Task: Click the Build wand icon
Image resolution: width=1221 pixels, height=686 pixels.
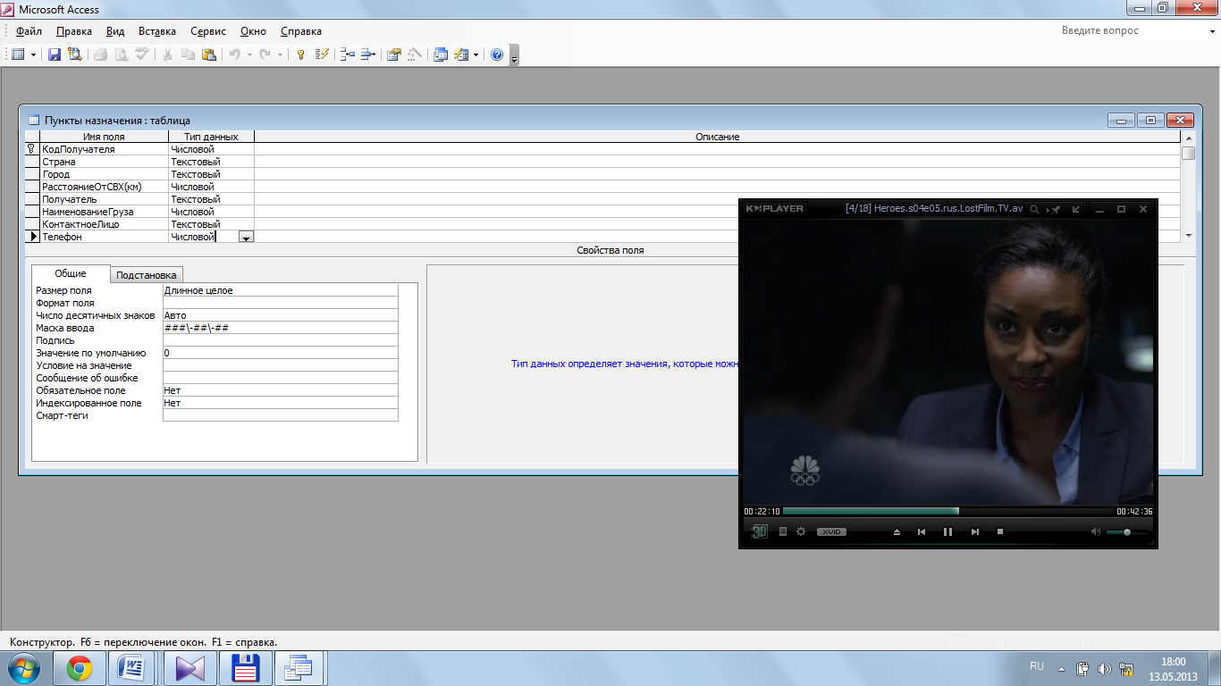Action: pos(414,54)
